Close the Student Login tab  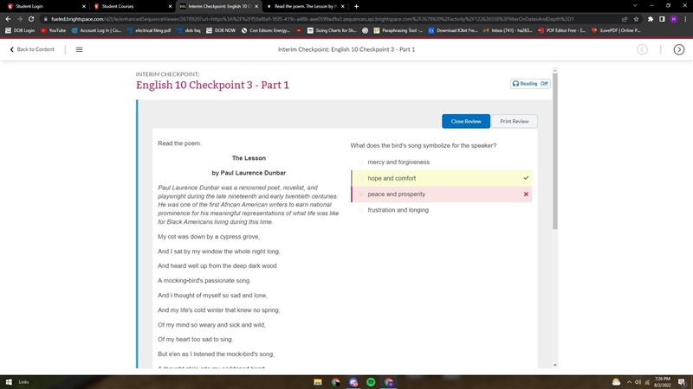84,6
